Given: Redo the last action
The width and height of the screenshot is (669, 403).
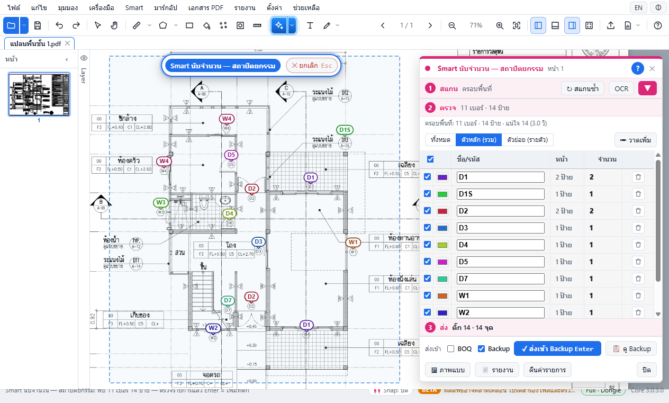Looking at the screenshot, I should click(x=76, y=25).
